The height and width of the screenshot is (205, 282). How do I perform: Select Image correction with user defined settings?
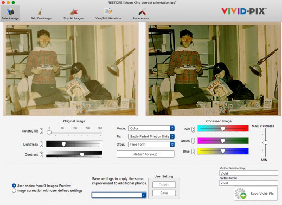click(x=14, y=190)
